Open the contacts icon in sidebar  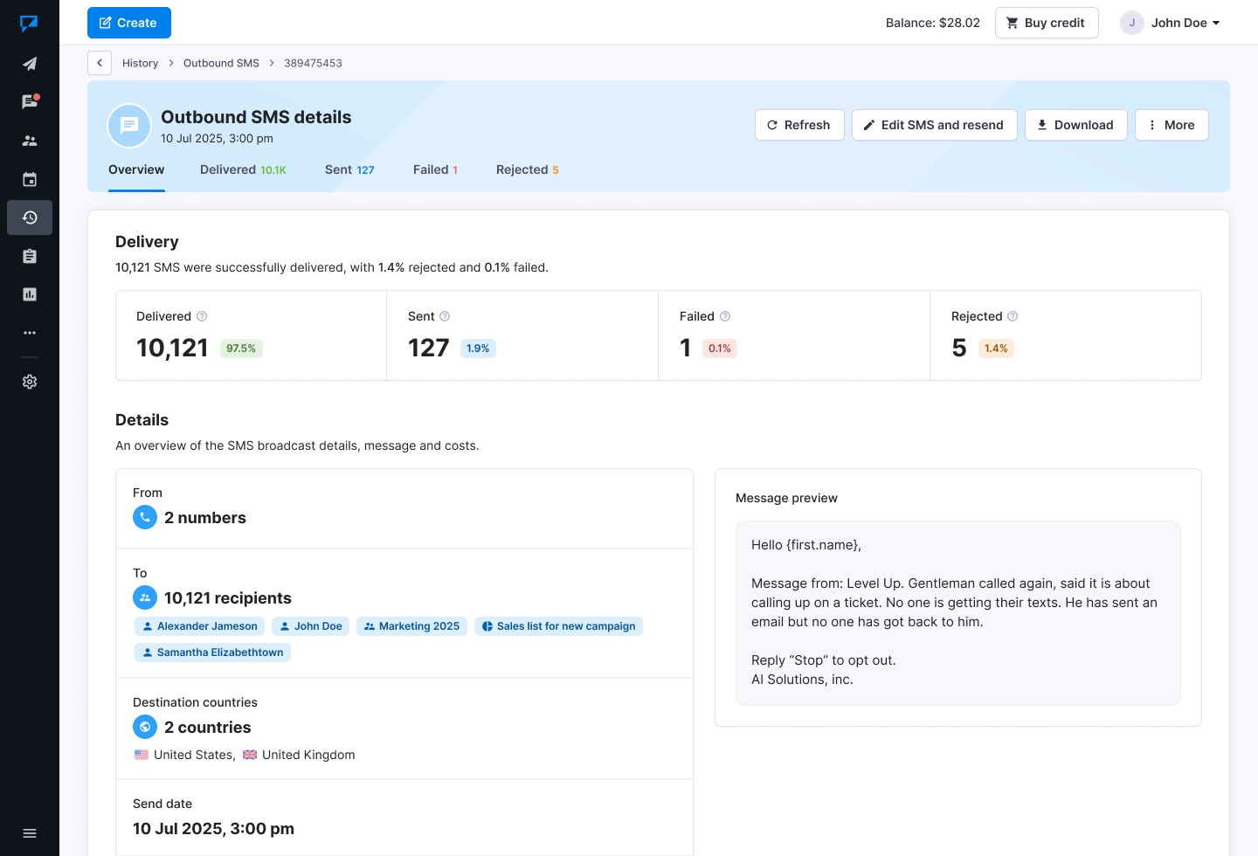click(x=30, y=141)
